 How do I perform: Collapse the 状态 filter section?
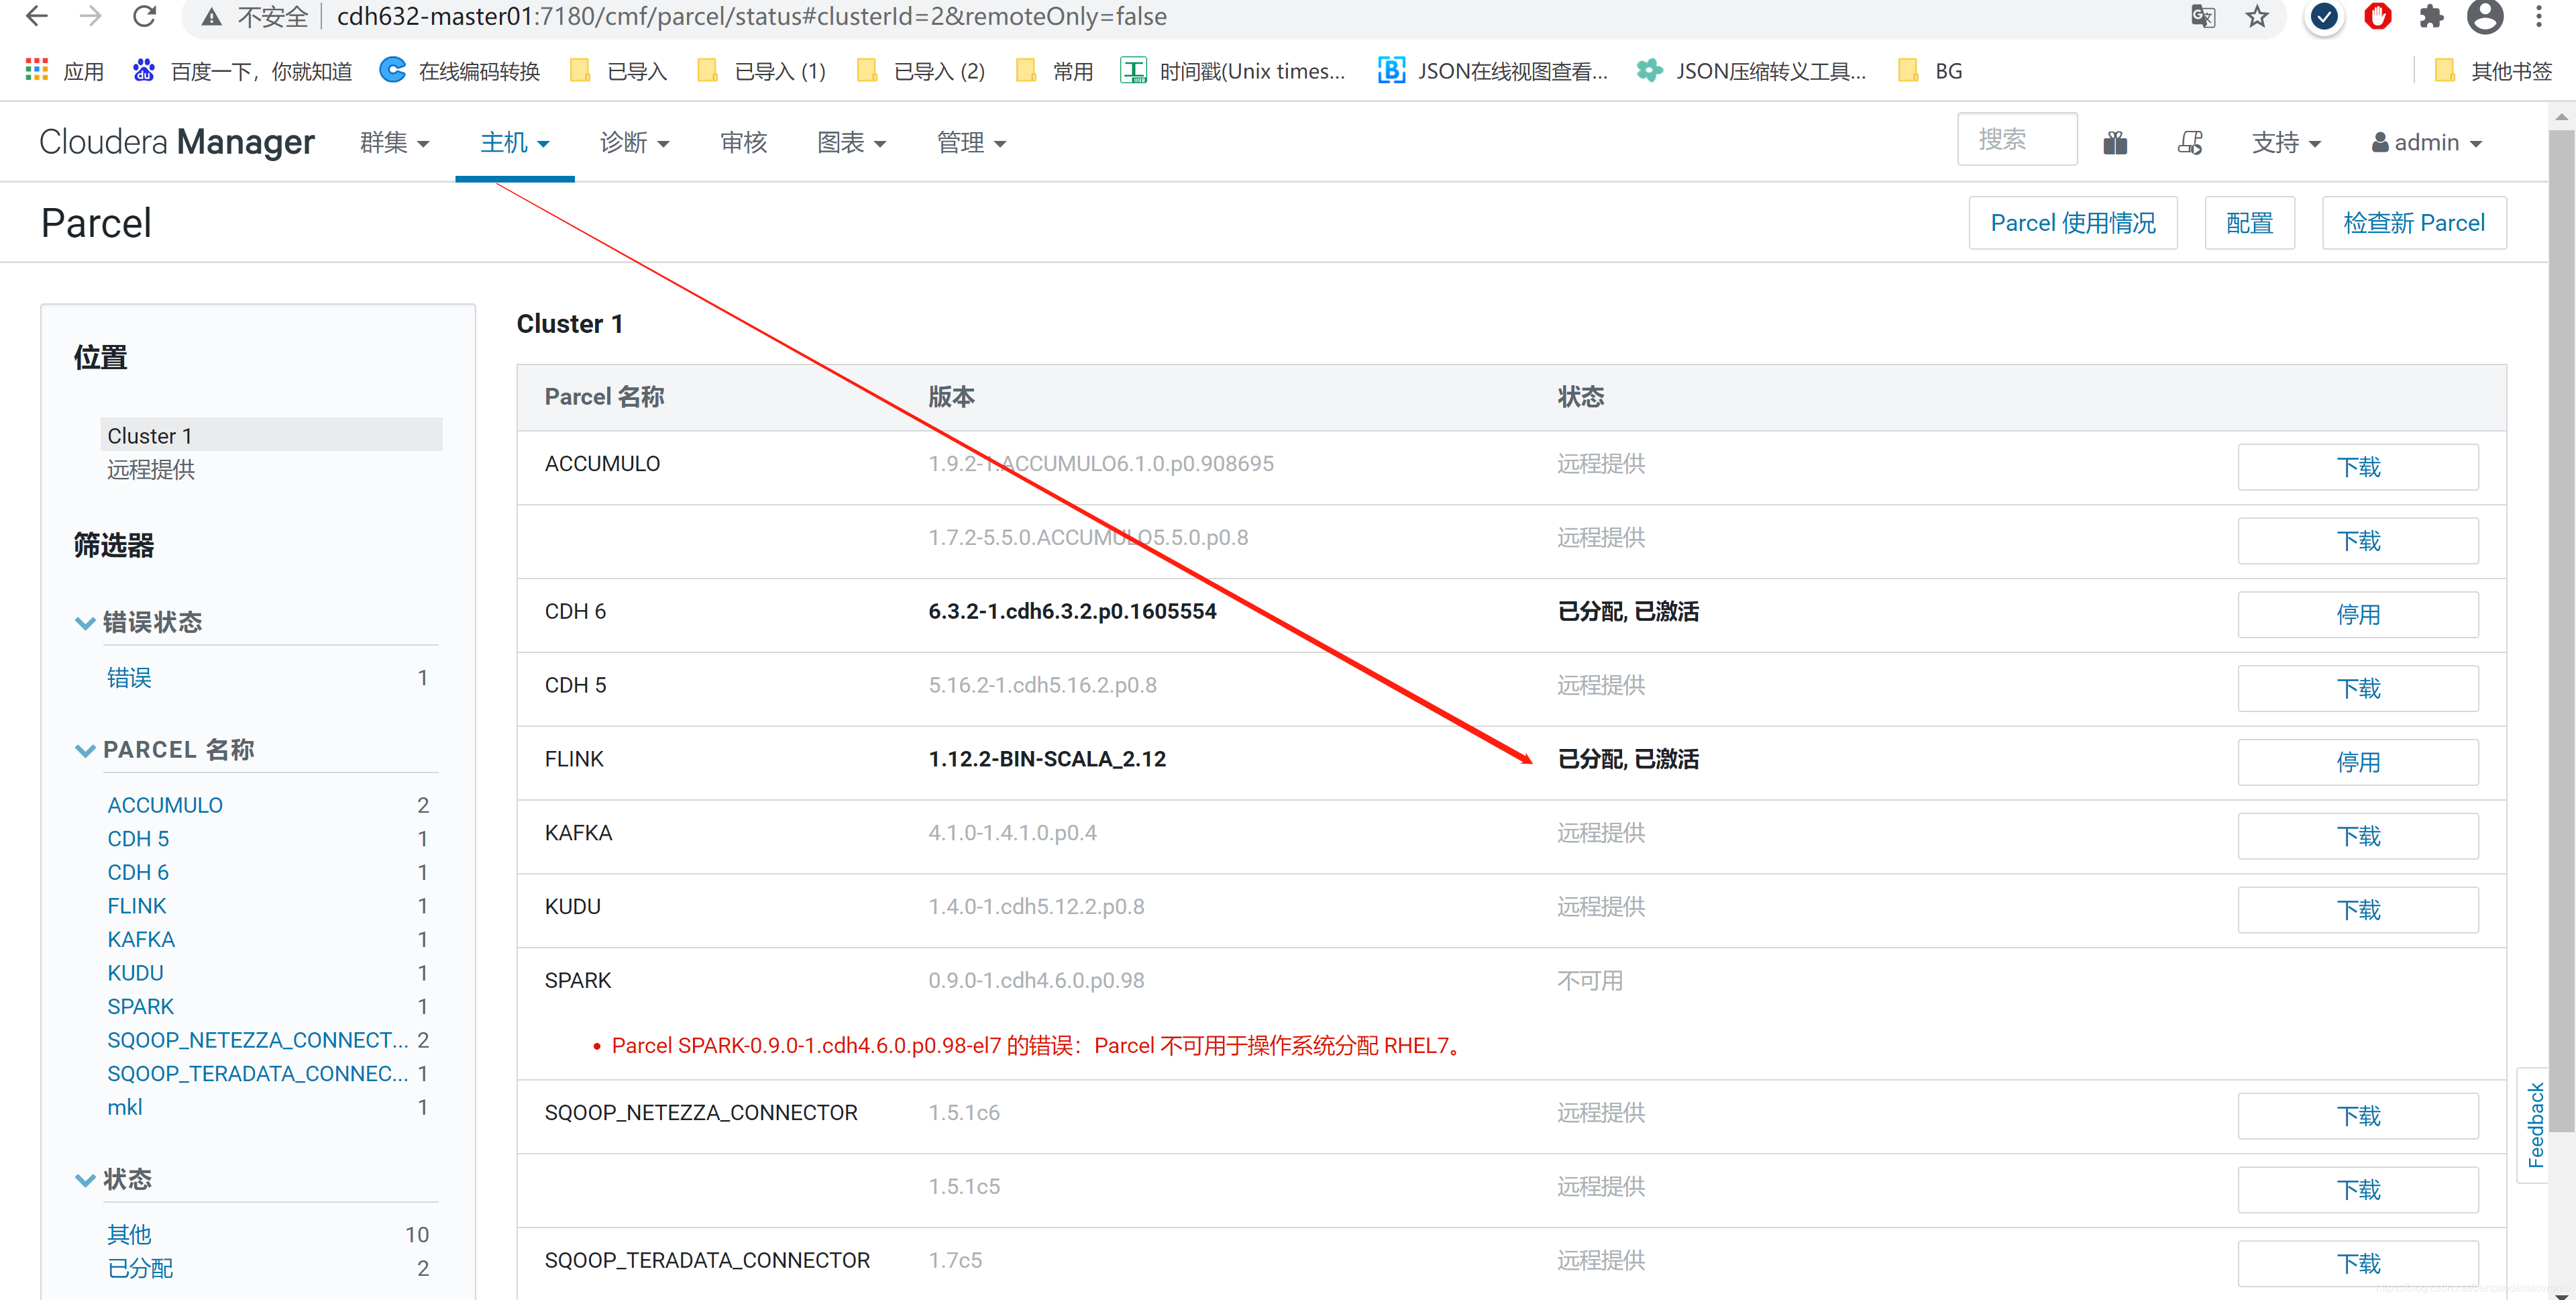coord(86,1179)
